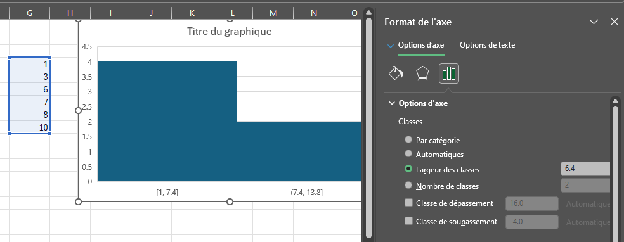Select the Nombre de classes radio button
The height and width of the screenshot is (242, 624).
[x=408, y=185]
